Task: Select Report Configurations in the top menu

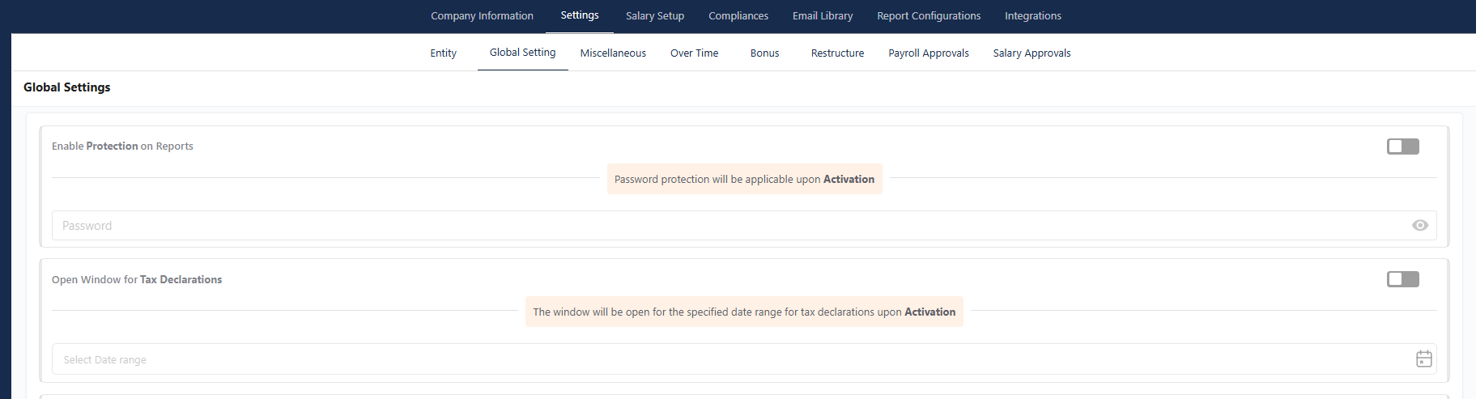Action: tap(929, 16)
